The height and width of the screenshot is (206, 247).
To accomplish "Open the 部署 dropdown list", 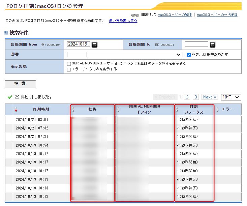I will coord(135,55).
